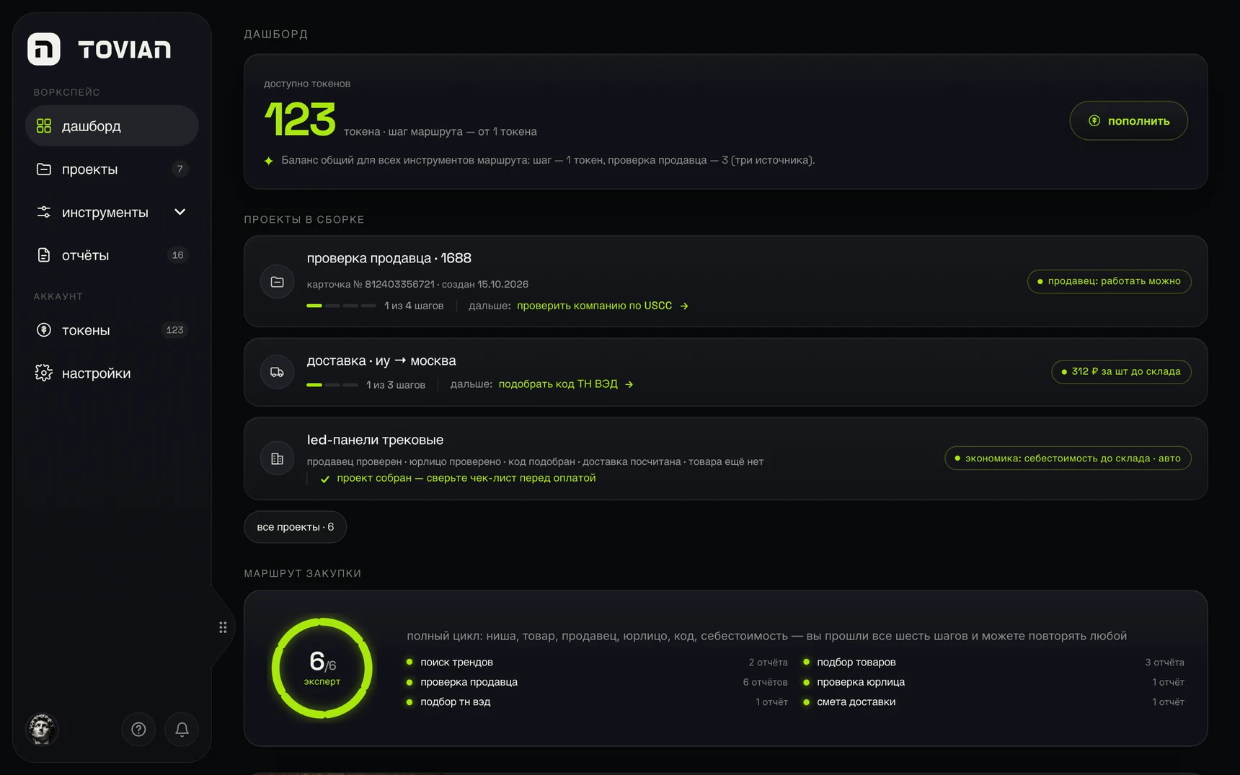1240x775 pixels.
Task: Open the help question mark icon
Action: pyautogui.click(x=138, y=730)
